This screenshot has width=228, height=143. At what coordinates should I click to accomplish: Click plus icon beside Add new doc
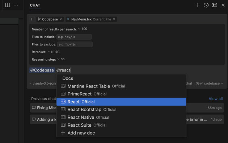click(63, 132)
